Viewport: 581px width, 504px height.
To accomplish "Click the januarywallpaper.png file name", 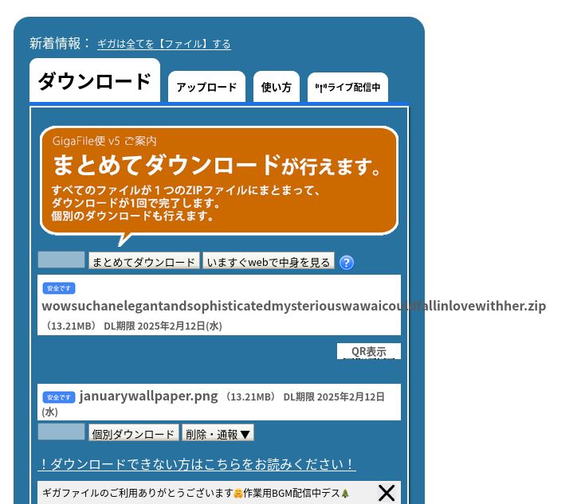I will pos(148,396).
